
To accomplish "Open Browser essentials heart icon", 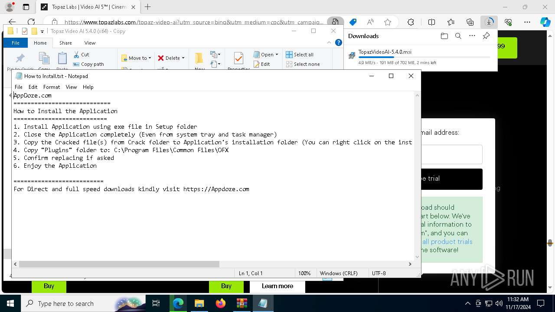I will coord(508,22).
